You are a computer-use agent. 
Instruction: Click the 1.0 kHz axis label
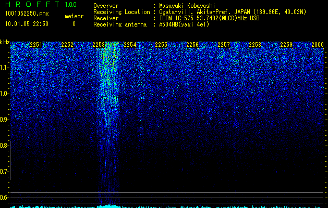coord(4,94)
